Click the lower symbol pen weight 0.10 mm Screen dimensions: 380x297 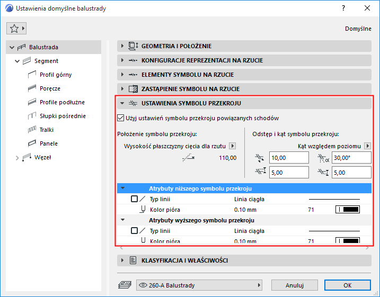[x=245, y=210]
